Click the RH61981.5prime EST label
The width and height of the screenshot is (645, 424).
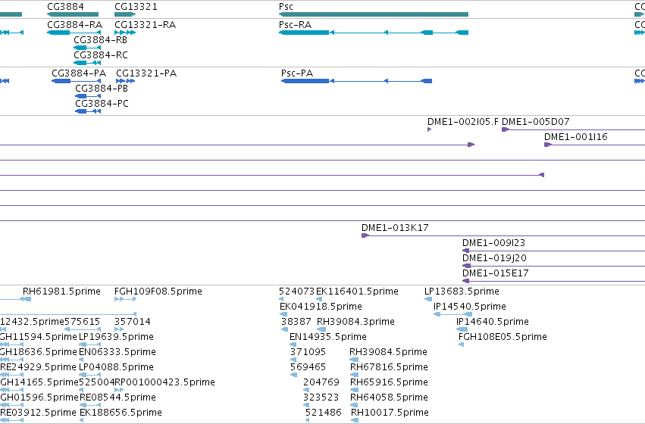(61, 291)
